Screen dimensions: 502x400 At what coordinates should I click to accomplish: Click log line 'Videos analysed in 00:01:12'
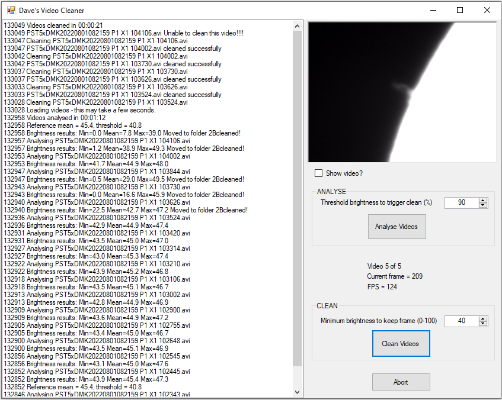coord(55,118)
